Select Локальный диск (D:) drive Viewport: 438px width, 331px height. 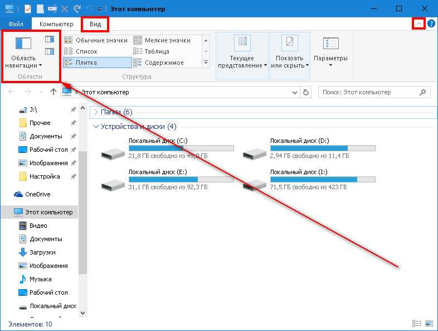(x=309, y=148)
